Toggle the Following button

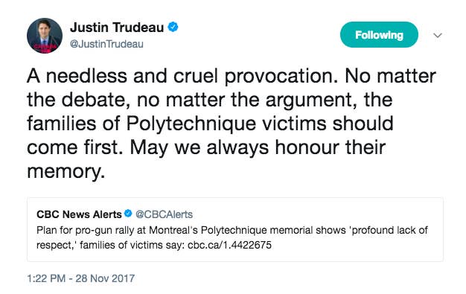click(x=379, y=35)
